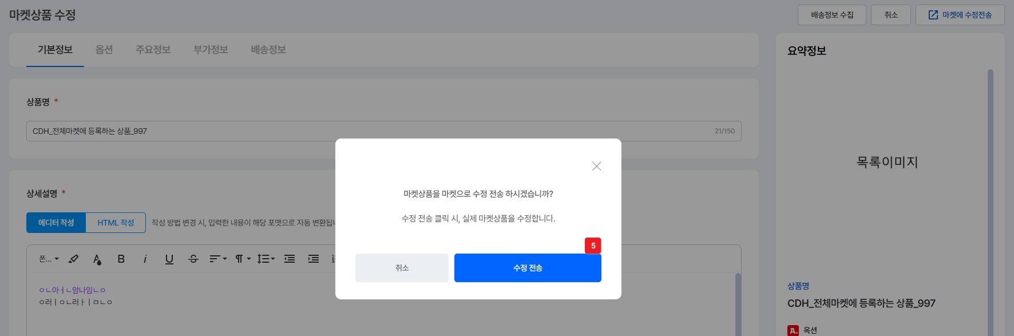
Task: Open the text alignment dropdown
Action: [x=218, y=259]
